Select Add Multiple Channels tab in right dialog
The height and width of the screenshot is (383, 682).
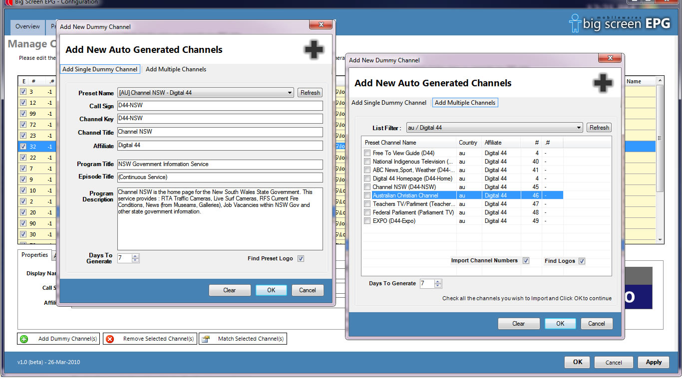[465, 103]
